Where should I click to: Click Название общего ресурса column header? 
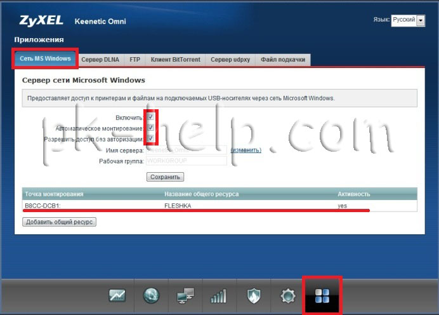point(202,194)
